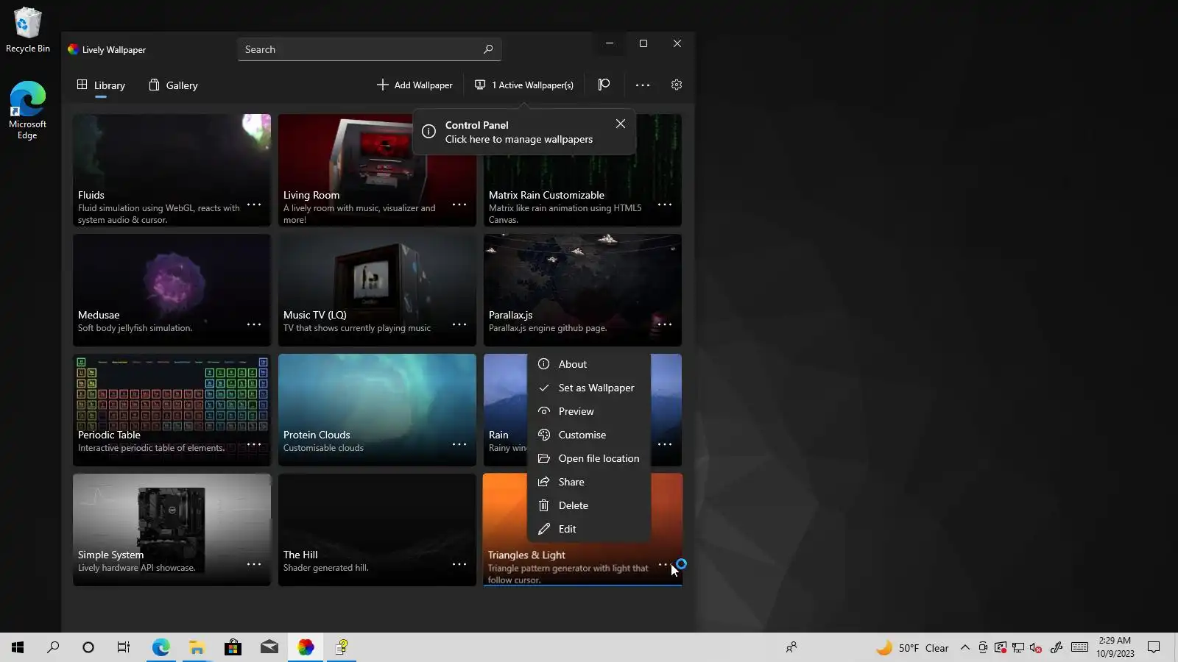Select the Simple System wallpaper thumbnail
1178x662 pixels.
172,530
